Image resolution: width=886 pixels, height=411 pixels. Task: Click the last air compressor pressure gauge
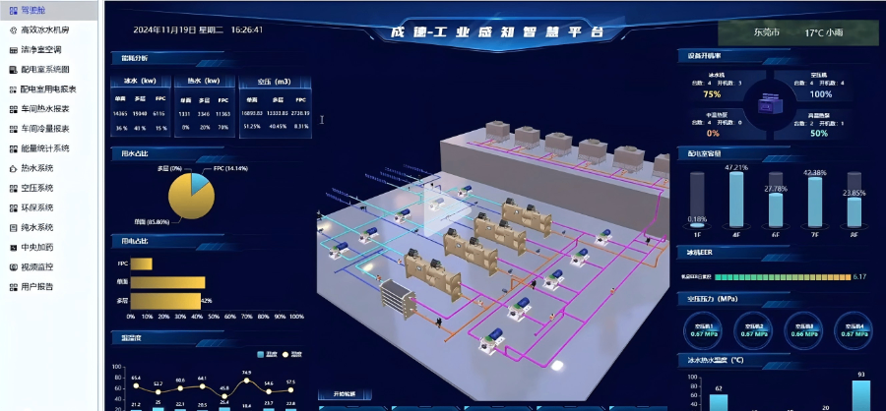point(854,328)
